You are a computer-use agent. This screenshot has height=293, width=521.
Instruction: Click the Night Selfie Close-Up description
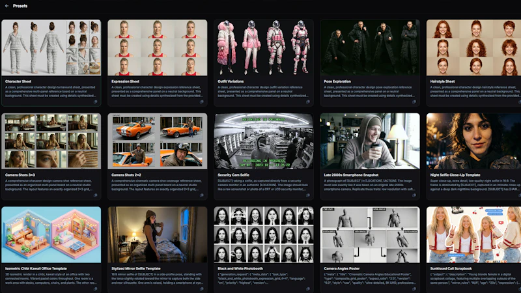pos(475,185)
